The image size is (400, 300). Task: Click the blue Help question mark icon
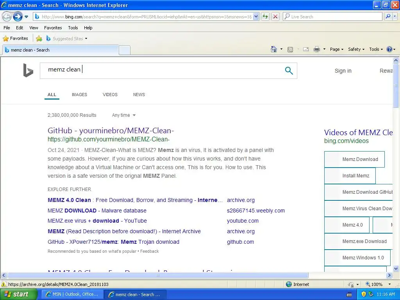coord(389,49)
